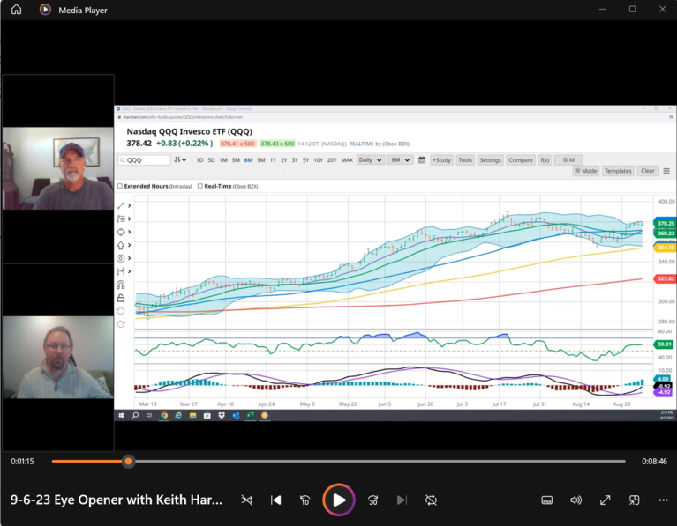The height and width of the screenshot is (526, 677).
Task: Enable the Extended Hours checkbox
Action: (x=121, y=186)
